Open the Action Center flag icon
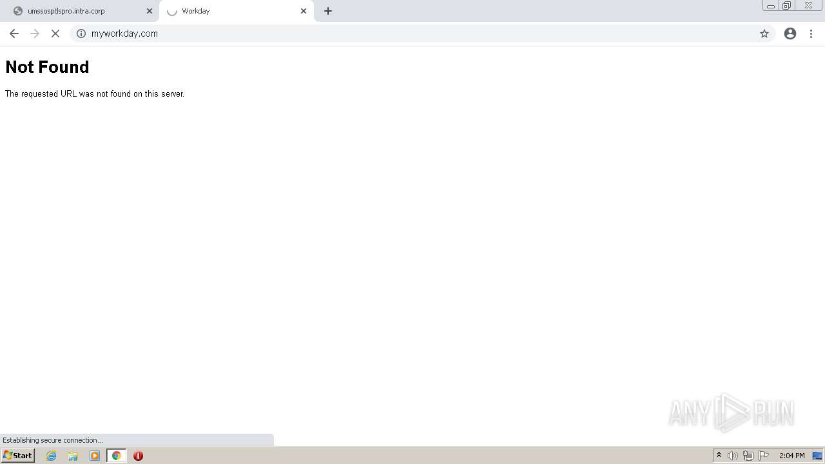 (764, 456)
